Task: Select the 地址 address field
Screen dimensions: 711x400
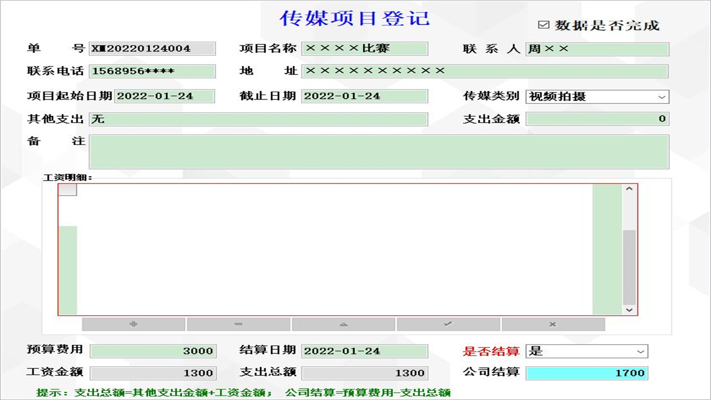Action: [x=485, y=71]
